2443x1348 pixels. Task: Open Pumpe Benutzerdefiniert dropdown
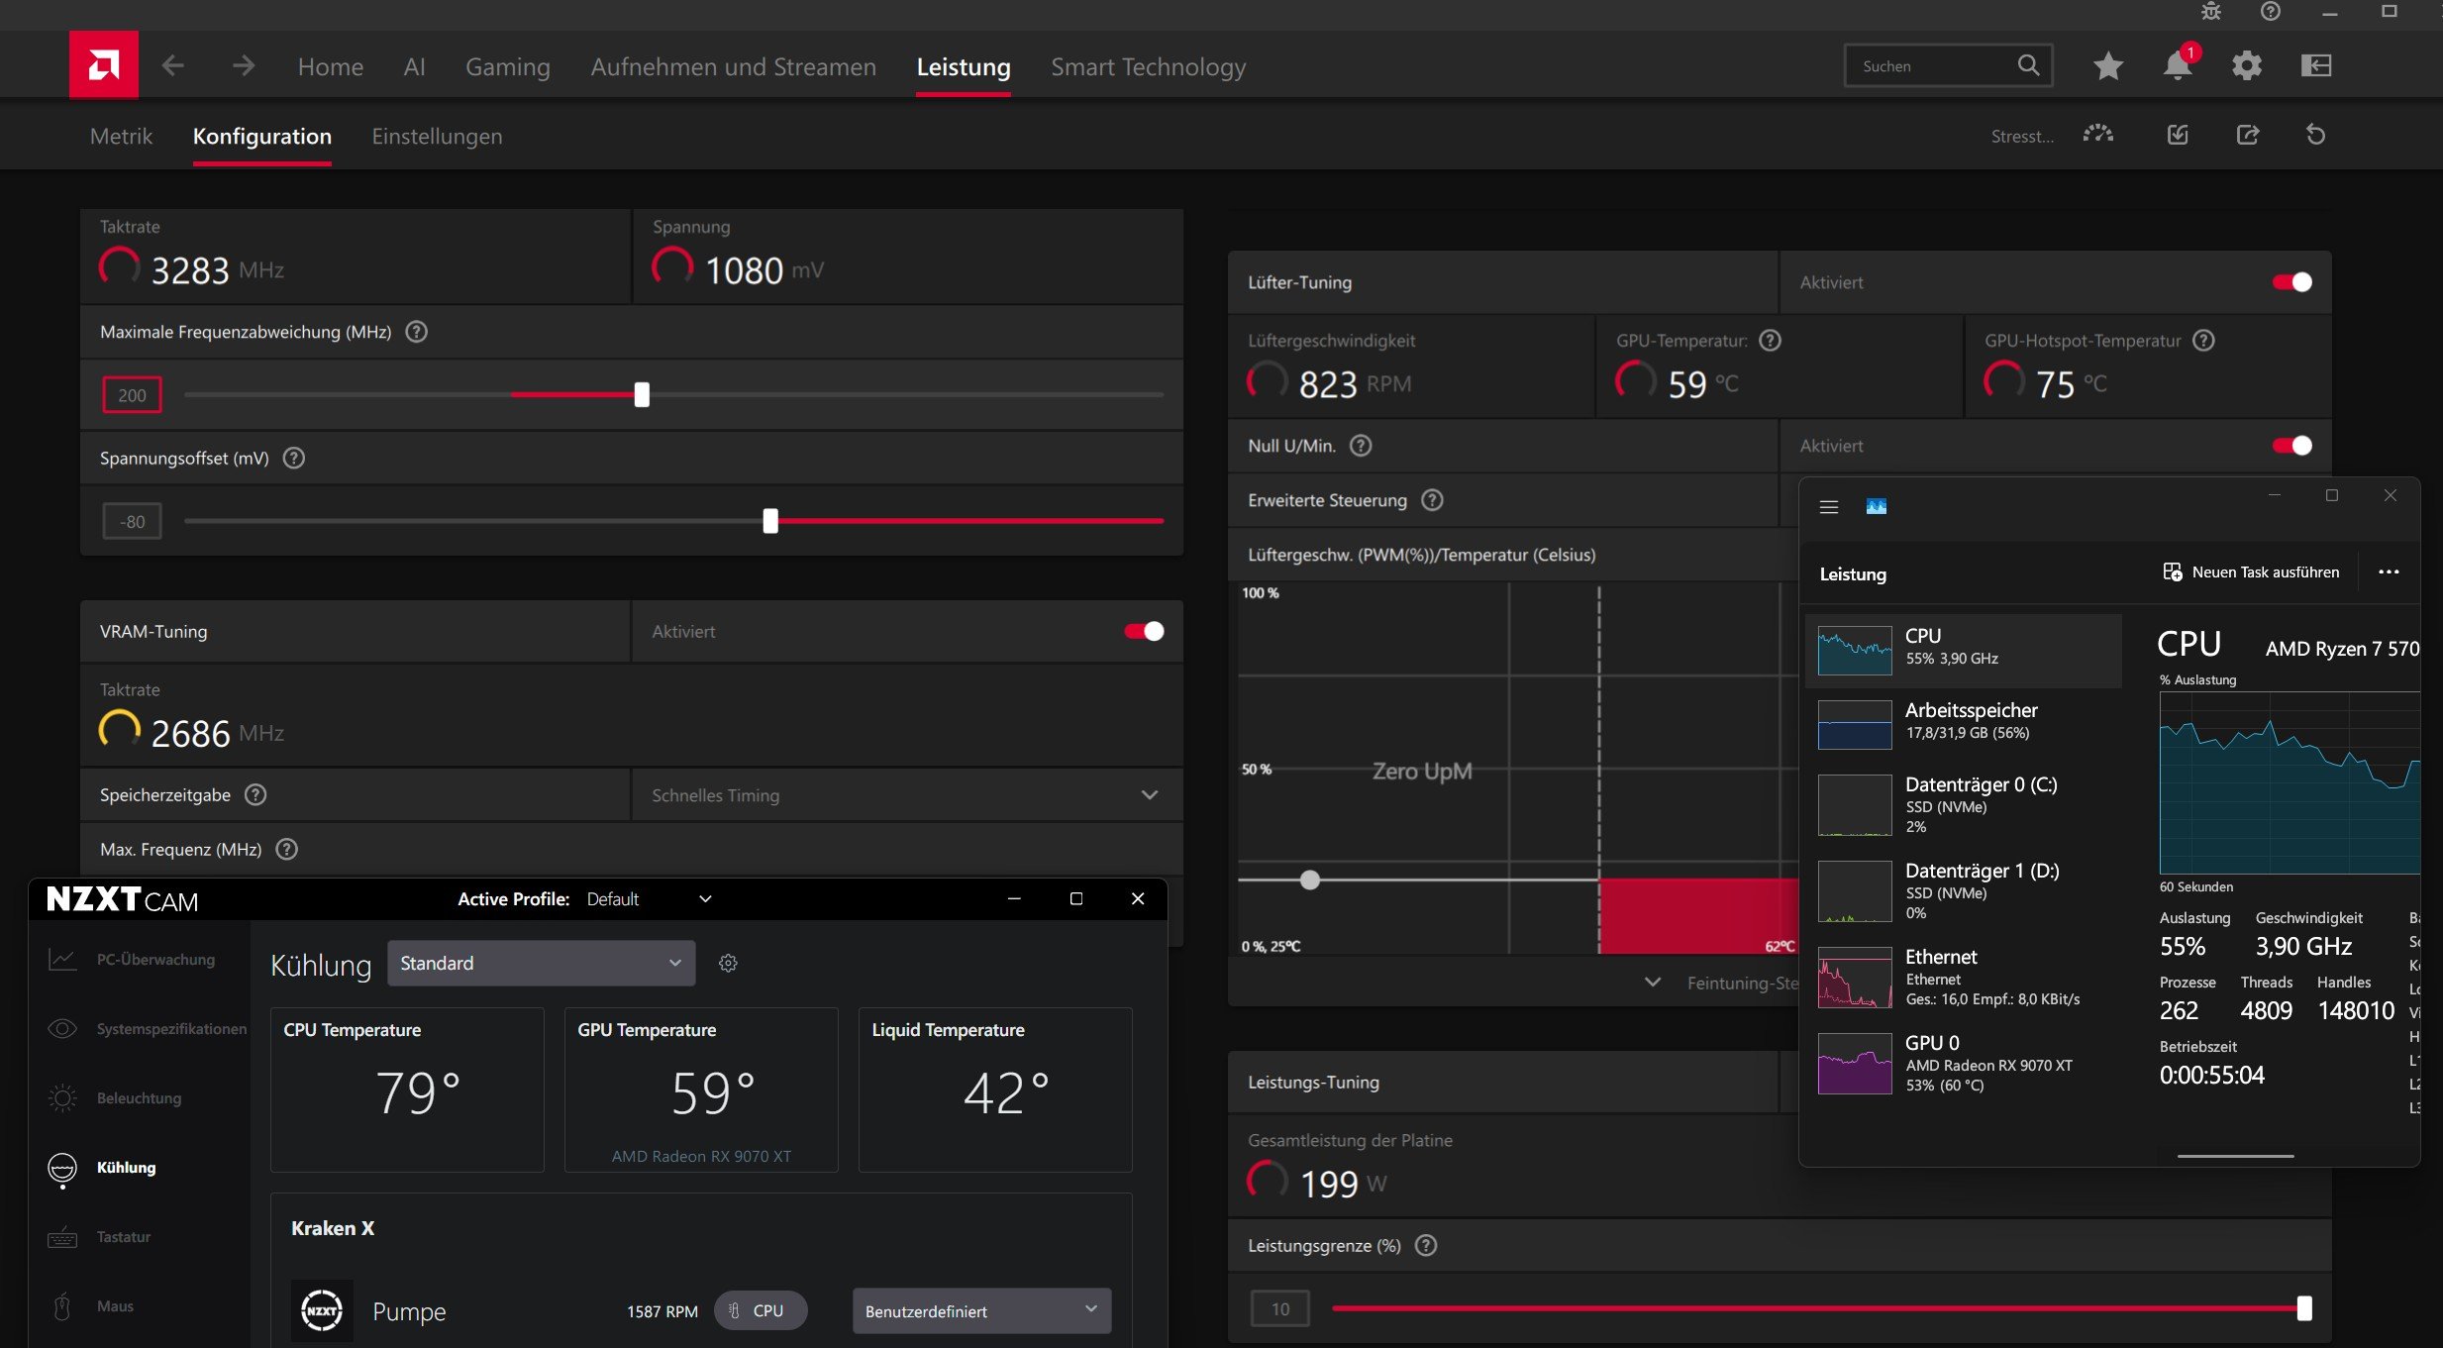[x=980, y=1310]
